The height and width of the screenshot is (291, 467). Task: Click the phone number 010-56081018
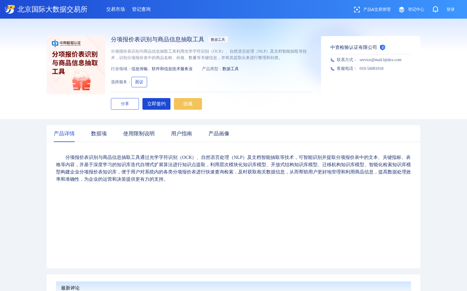click(372, 69)
